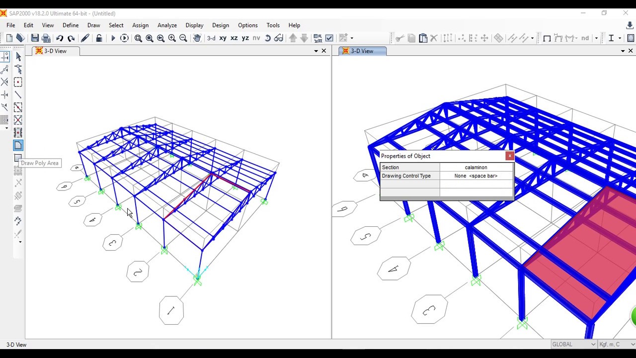Open a model file with the Open icon

coord(20,38)
